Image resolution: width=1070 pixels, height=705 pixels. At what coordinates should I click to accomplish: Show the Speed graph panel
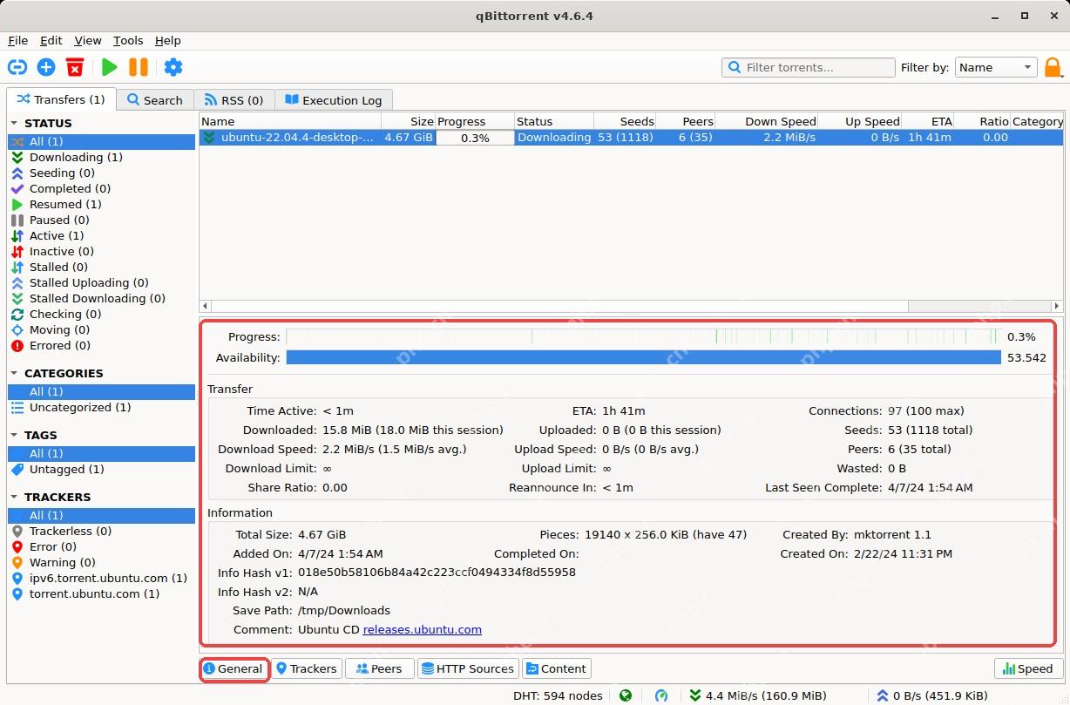[x=1028, y=668]
